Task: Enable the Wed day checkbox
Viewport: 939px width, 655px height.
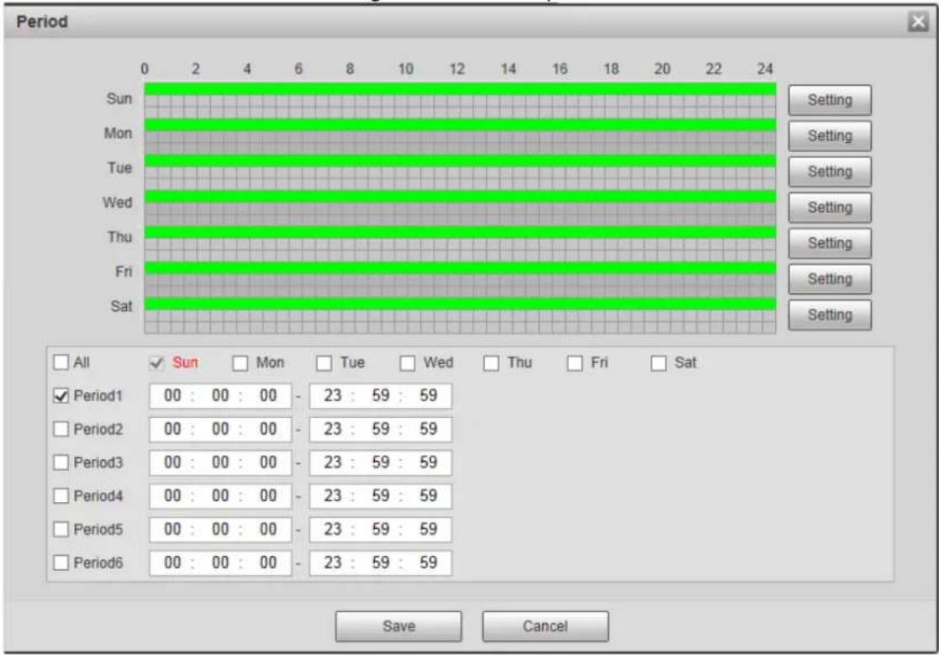Action: pyautogui.click(x=408, y=363)
